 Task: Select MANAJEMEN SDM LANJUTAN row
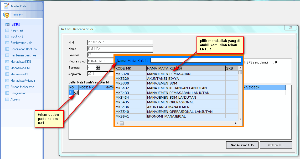pos(177,97)
